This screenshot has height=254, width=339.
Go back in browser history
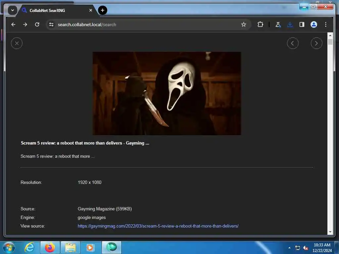(x=13, y=24)
